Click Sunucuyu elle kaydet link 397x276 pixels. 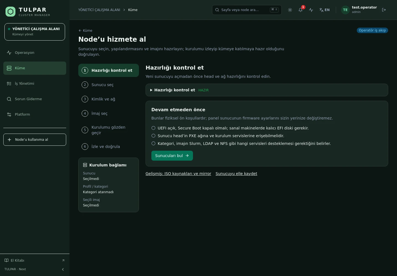[x=236, y=174]
